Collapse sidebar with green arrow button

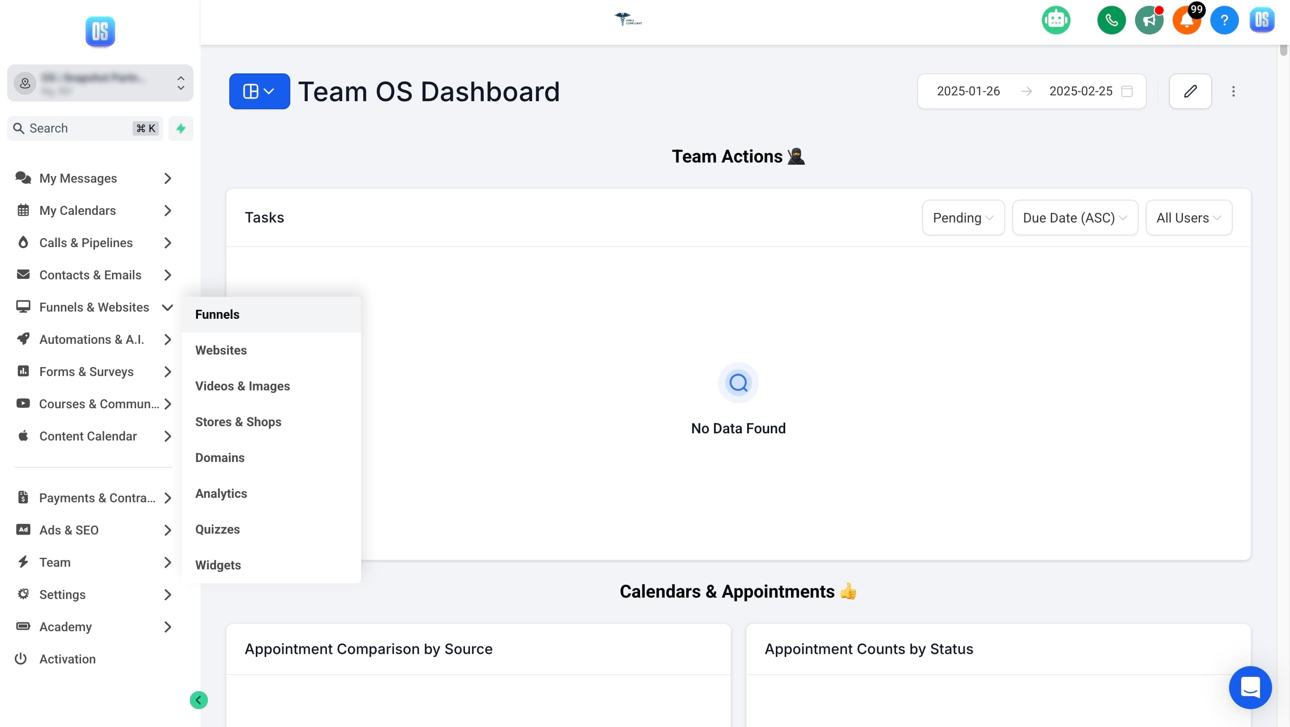coord(199,700)
